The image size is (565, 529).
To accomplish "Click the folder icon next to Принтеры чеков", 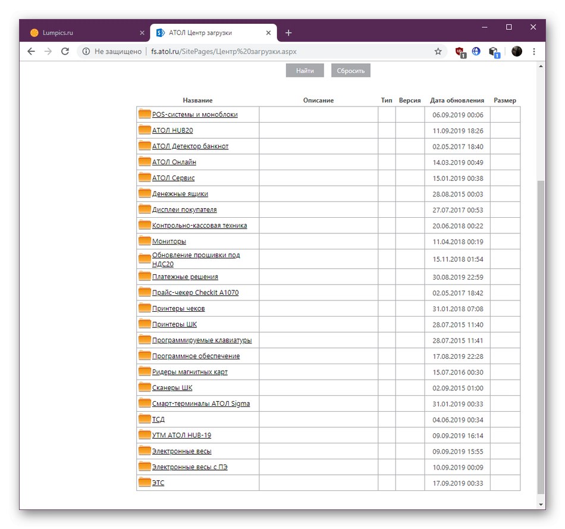I will [145, 308].
